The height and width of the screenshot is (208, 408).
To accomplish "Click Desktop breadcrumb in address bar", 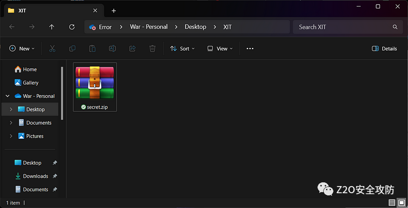I will tap(195, 27).
